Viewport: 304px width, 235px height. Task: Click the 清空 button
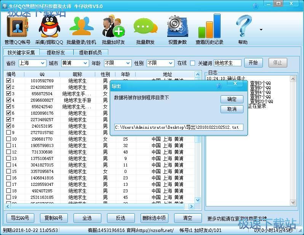pyautogui.click(x=188, y=218)
